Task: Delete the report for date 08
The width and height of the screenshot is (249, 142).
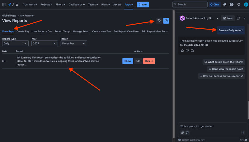Action: (149, 61)
